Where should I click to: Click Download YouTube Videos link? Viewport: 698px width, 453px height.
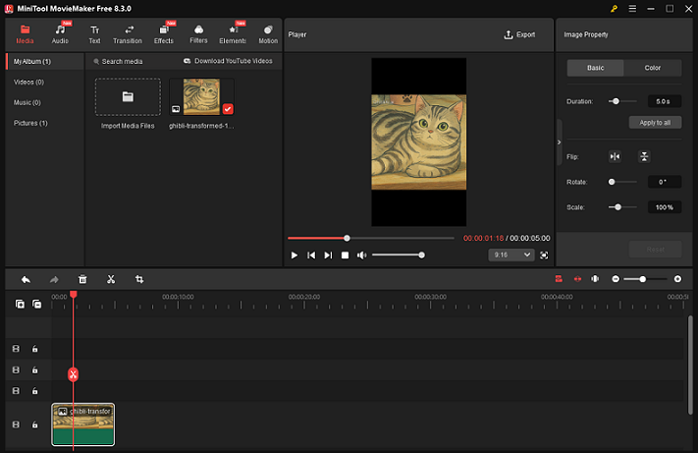[x=228, y=61]
